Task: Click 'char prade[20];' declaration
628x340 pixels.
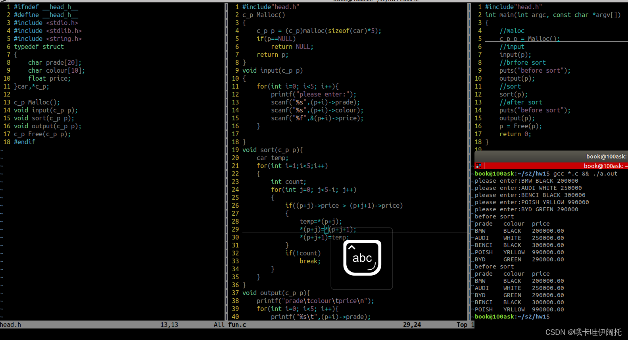Action: (55, 62)
